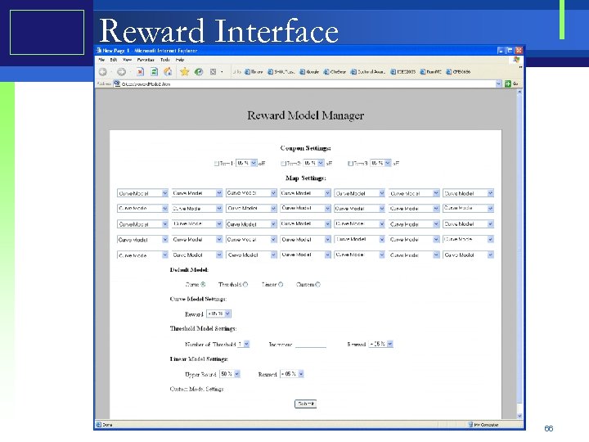
Task: Click the "Threshold Model Settings:" label
Action: (203, 328)
